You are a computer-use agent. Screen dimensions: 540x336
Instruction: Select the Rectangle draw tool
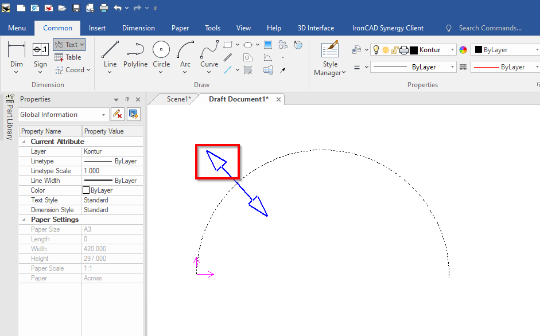[x=228, y=45]
